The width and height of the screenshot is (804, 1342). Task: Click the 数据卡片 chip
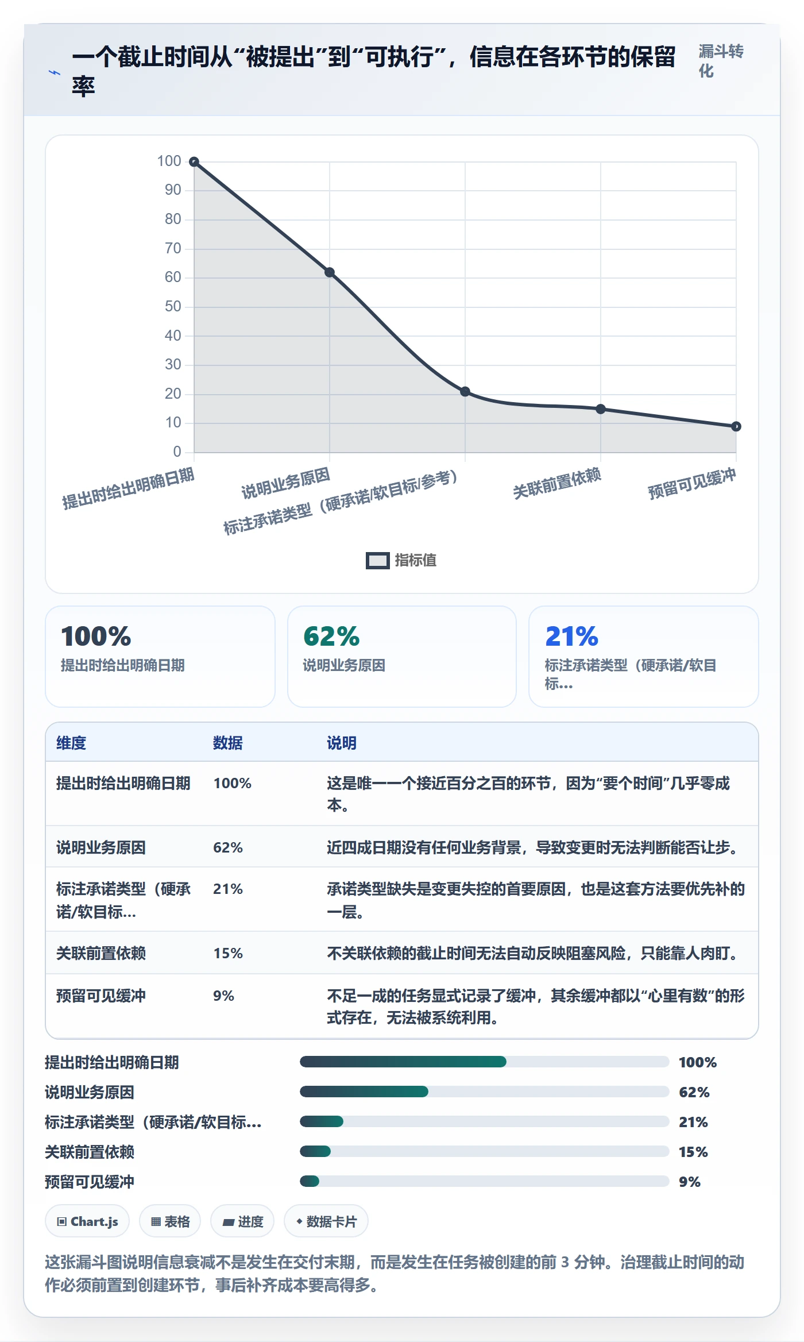coord(326,1221)
